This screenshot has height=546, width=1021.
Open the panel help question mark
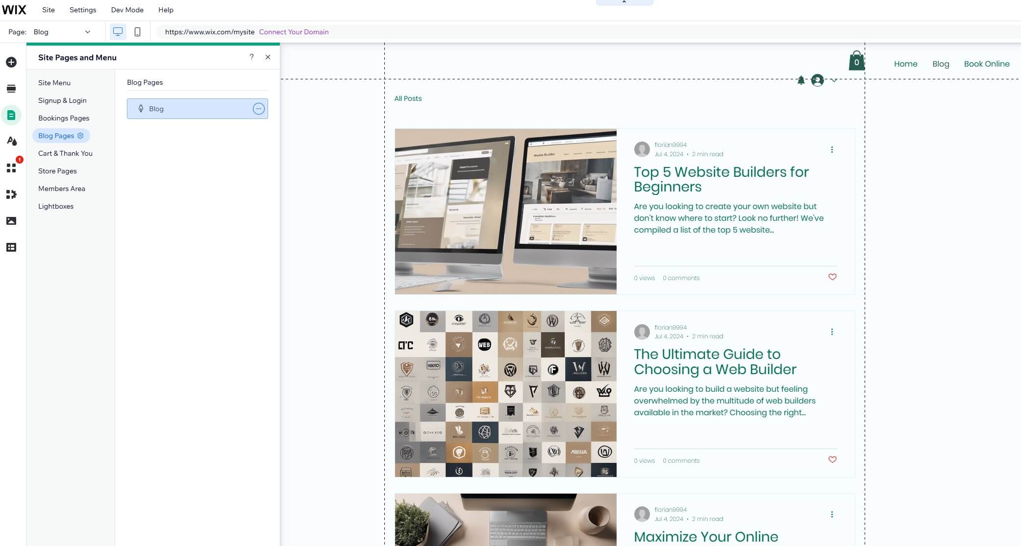point(251,57)
